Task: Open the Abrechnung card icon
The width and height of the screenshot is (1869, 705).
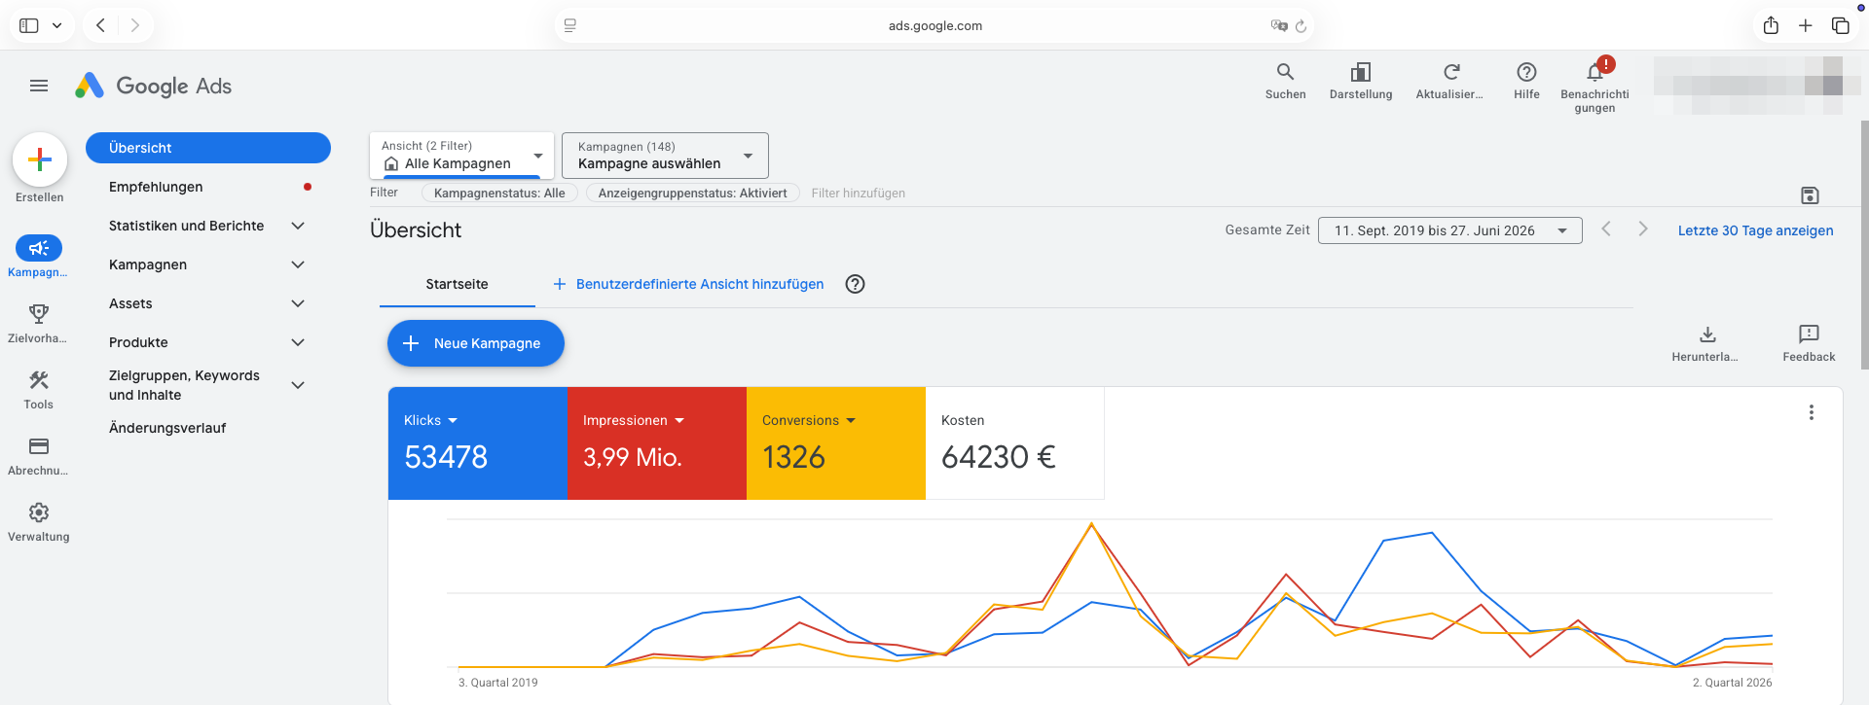Action: tap(39, 446)
